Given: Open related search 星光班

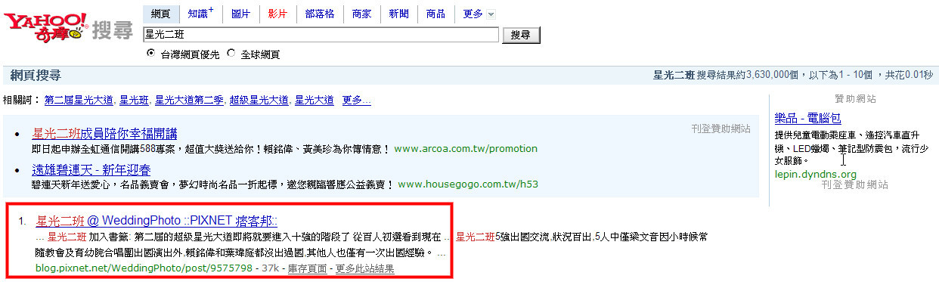Looking at the screenshot, I should [134, 100].
